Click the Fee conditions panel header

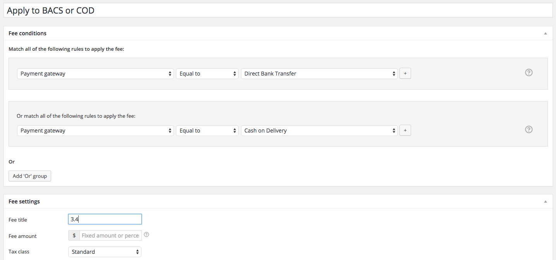pos(278,33)
